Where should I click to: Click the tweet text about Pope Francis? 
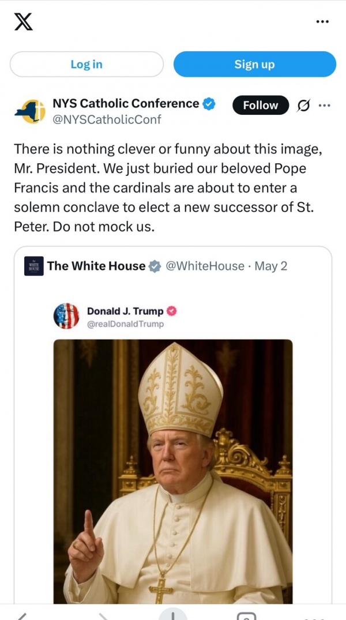tap(167, 188)
